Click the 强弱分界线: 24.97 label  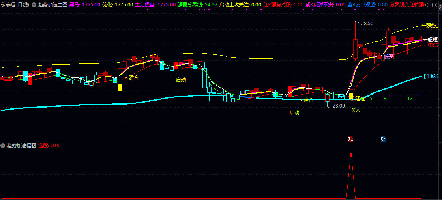(x=197, y=5)
